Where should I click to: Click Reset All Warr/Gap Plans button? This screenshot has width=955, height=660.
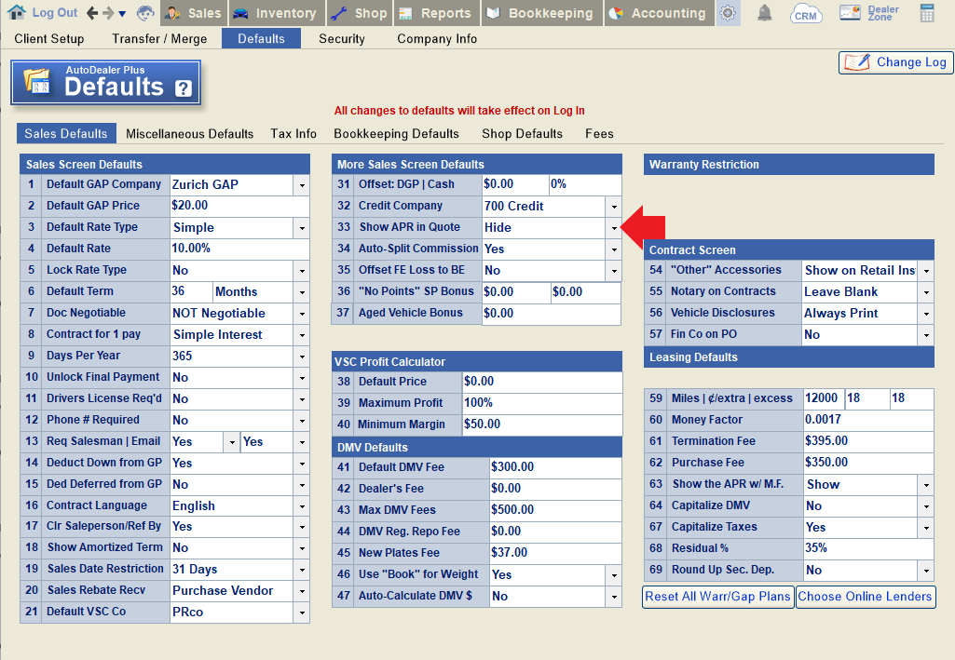point(718,596)
